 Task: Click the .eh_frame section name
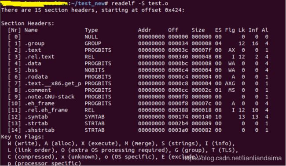coord(40,104)
